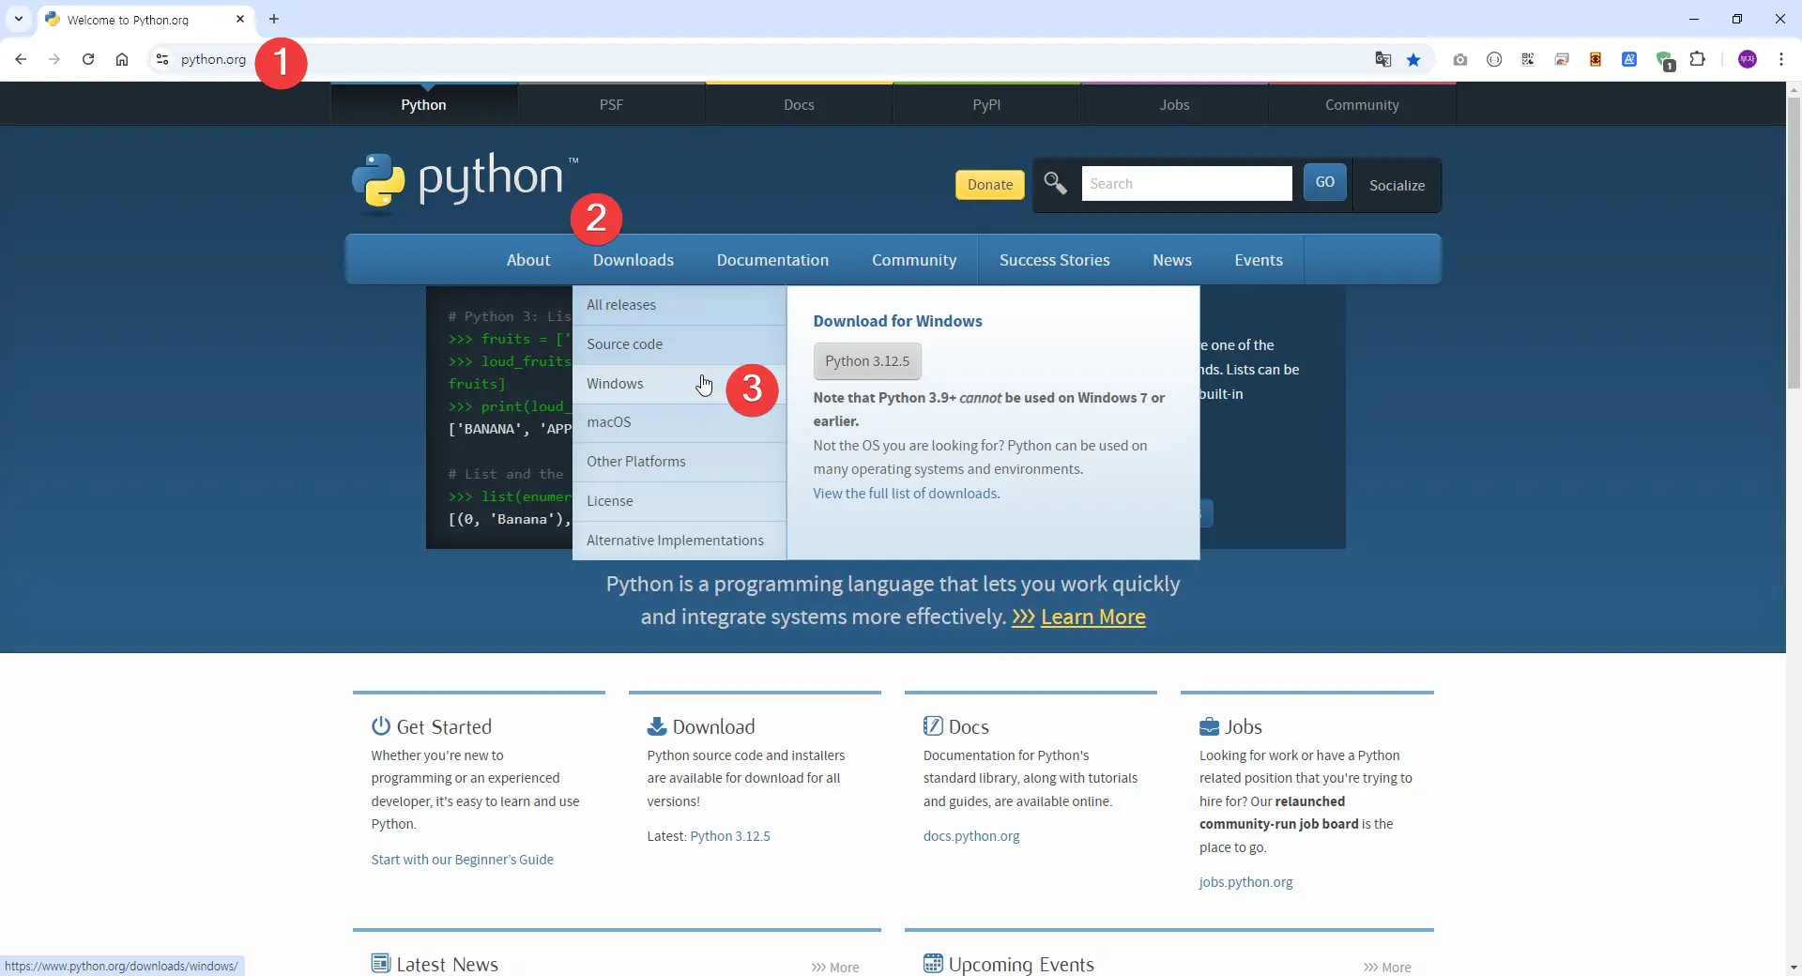
Task: Click the camera screenshot extension icon
Action: [x=1460, y=59]
